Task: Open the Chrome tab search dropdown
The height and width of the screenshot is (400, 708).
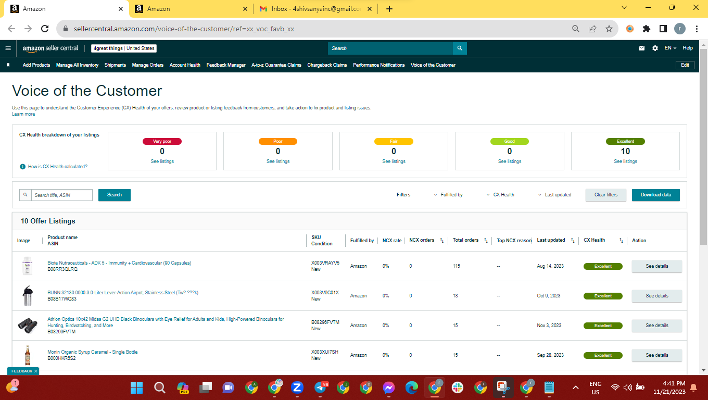Action: tap(625, 8)
